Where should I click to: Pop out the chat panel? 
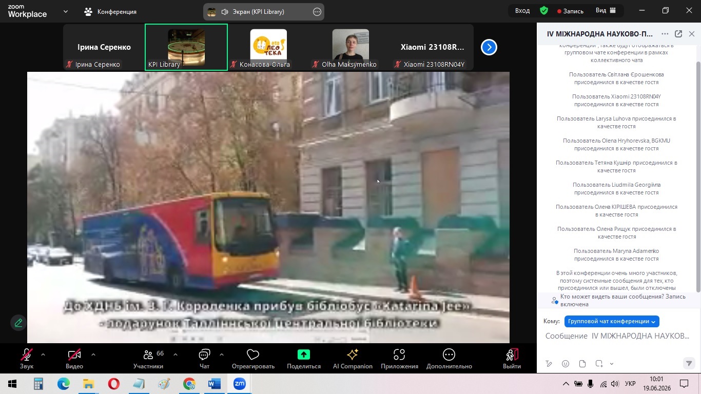678,34
